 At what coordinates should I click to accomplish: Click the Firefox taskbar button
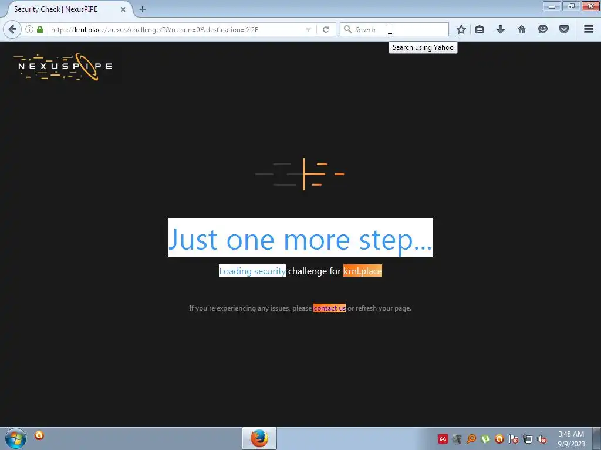(x=259, y=438)
